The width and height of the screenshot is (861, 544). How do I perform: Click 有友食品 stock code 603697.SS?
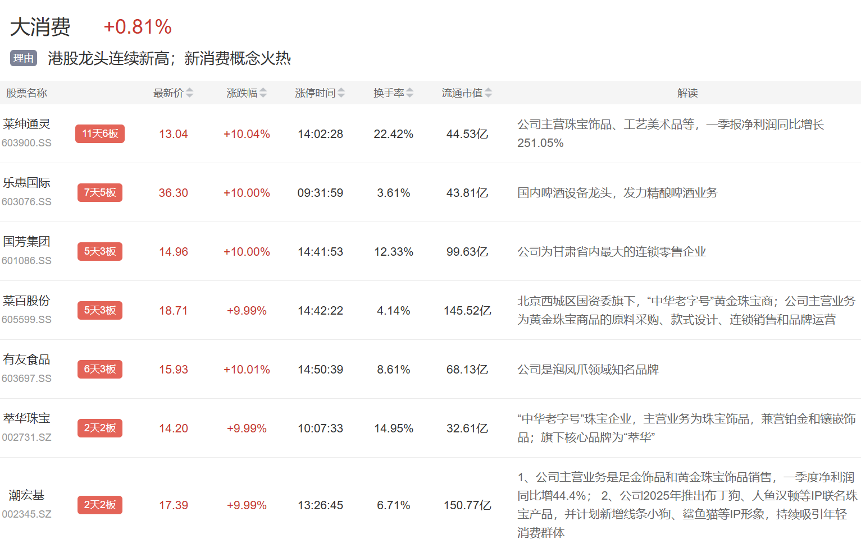tap(26, 379)
